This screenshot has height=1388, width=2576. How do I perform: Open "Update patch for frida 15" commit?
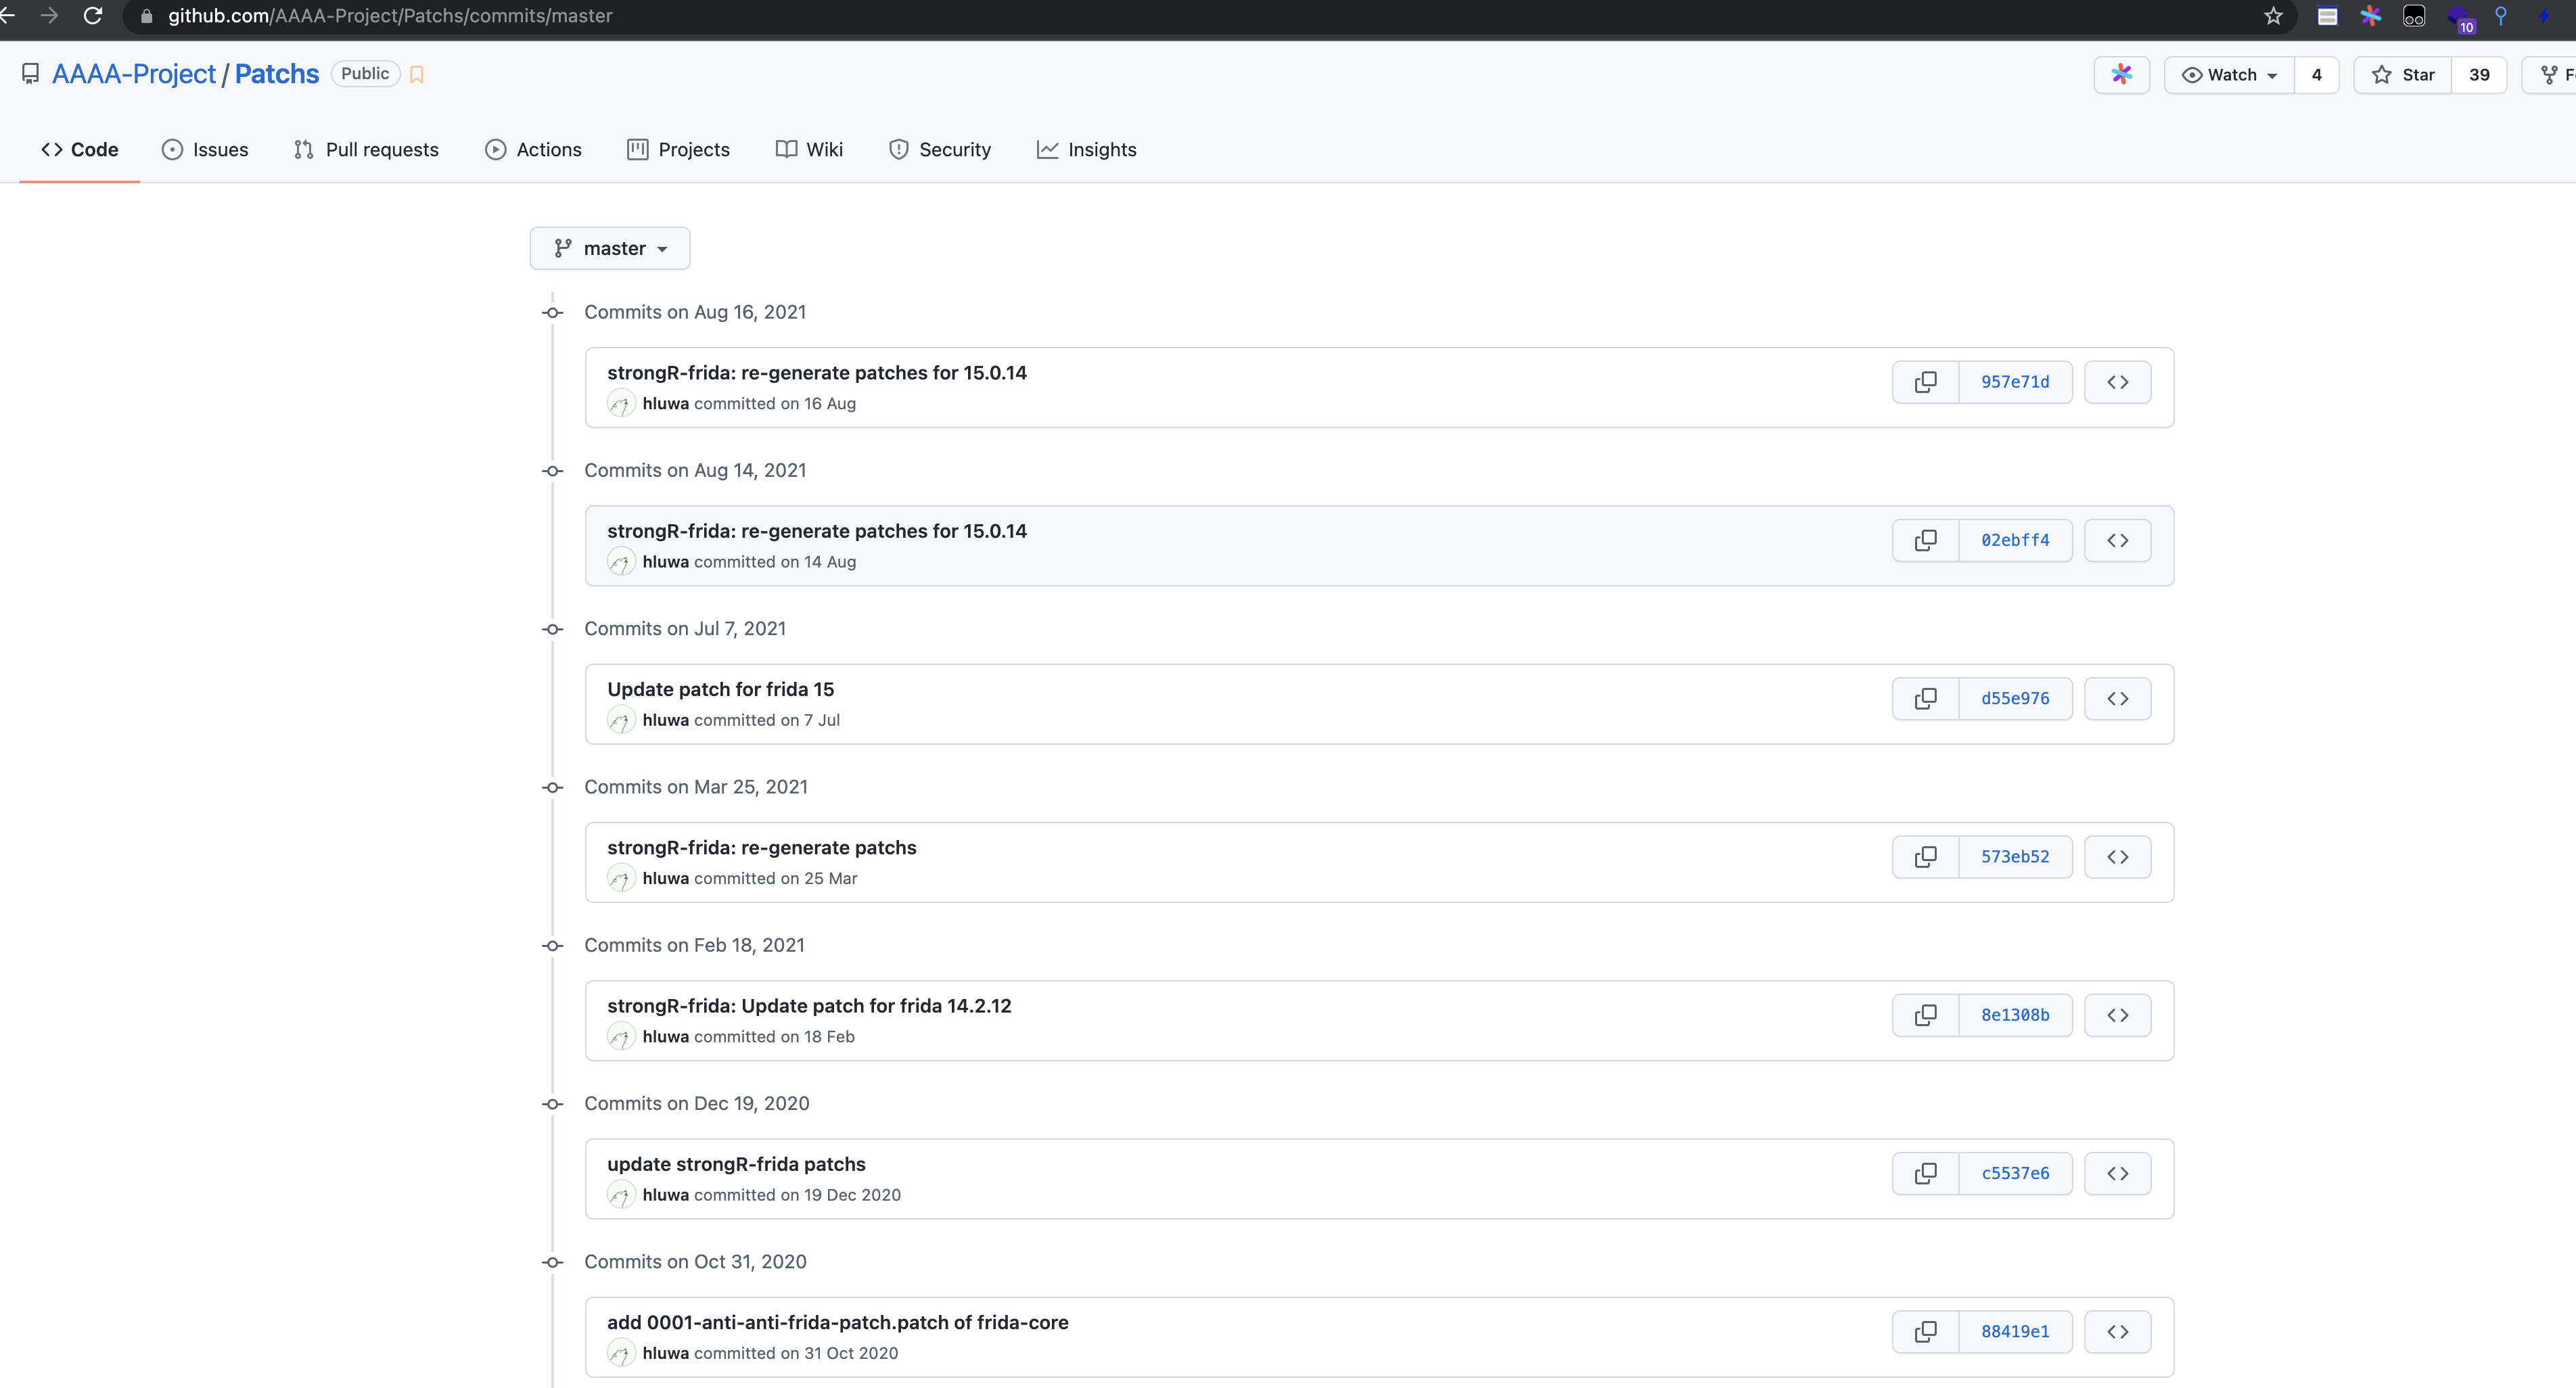720,689
